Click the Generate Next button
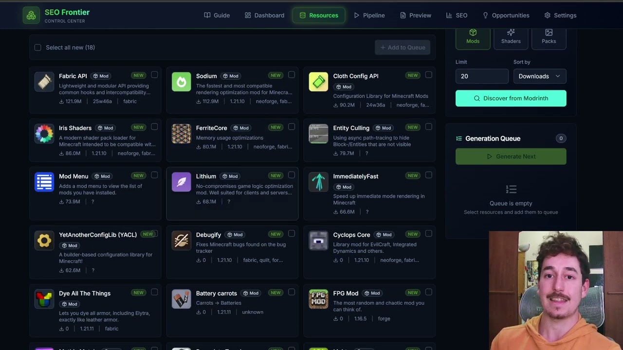The width and height of the screenshot is (623, 350). click(511, 157)
